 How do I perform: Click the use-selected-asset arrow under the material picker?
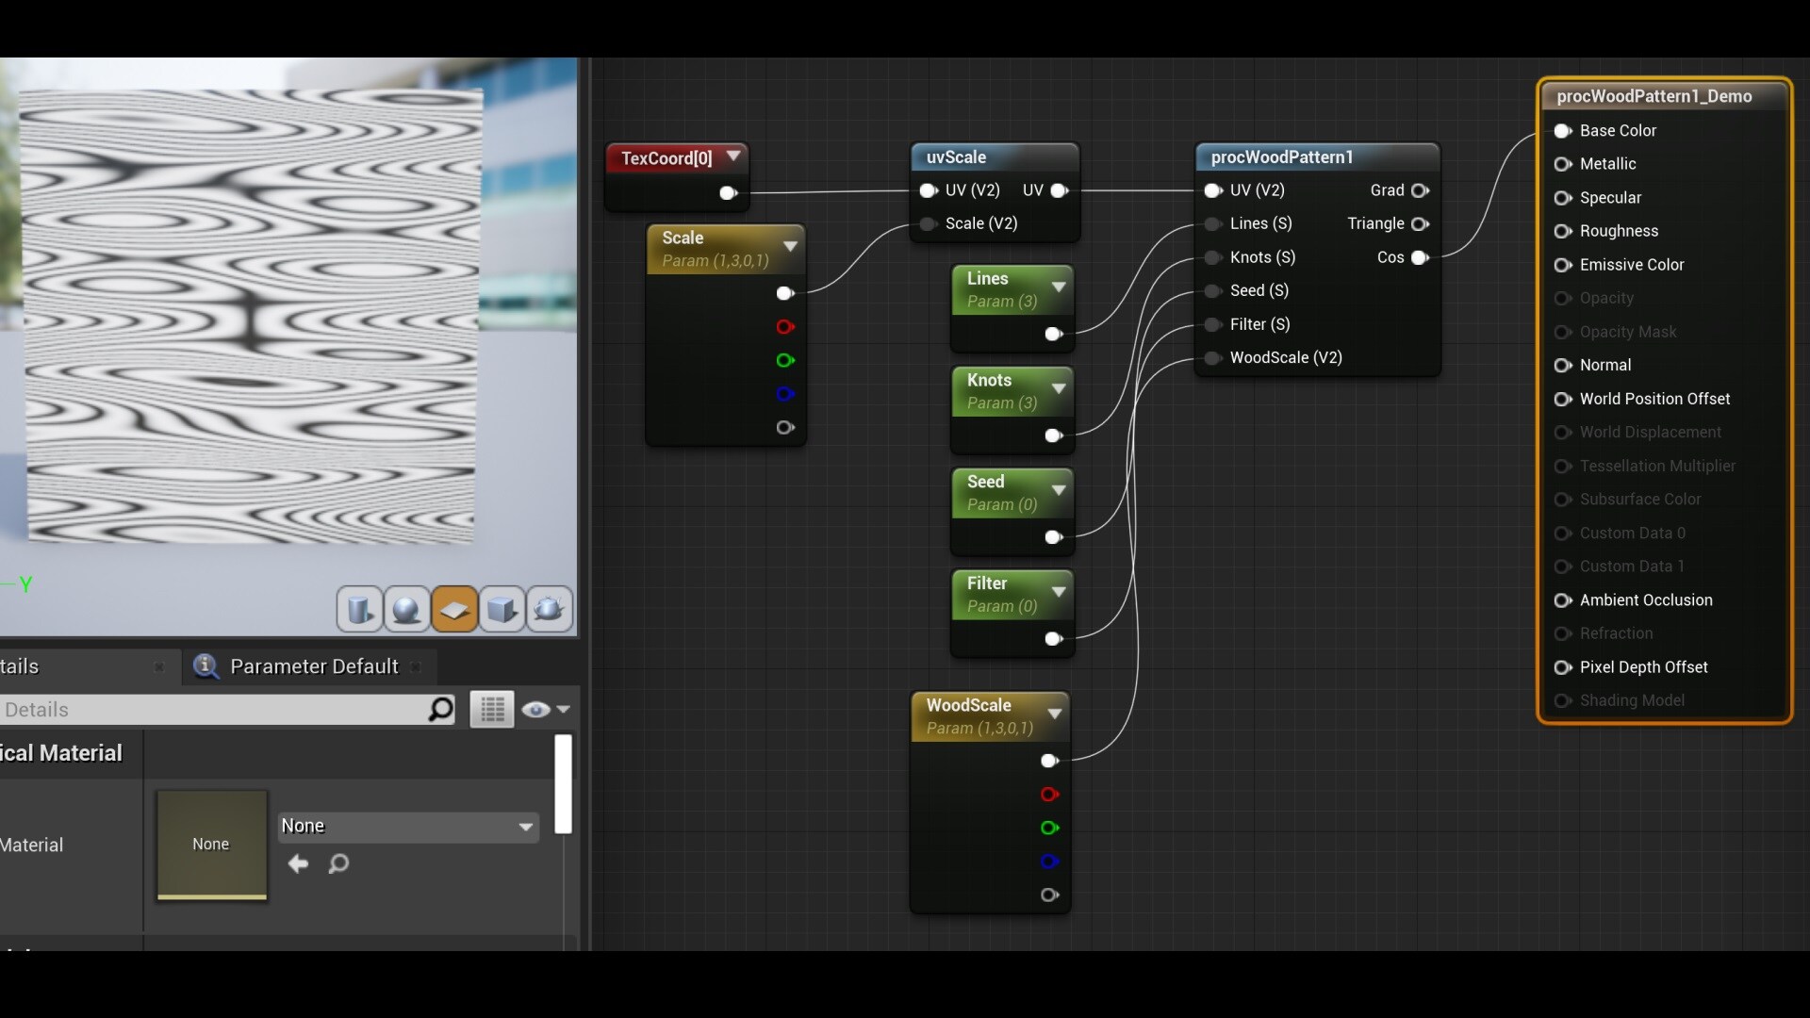(x=299, y=863)
